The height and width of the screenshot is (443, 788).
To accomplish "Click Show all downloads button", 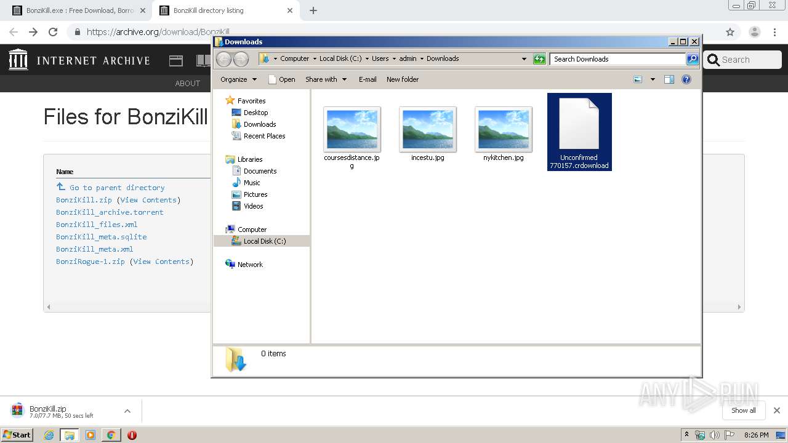I will point(744,410).
